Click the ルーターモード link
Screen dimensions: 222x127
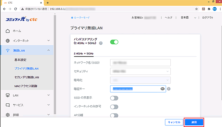pyautogui.click(x=80, y=18)
